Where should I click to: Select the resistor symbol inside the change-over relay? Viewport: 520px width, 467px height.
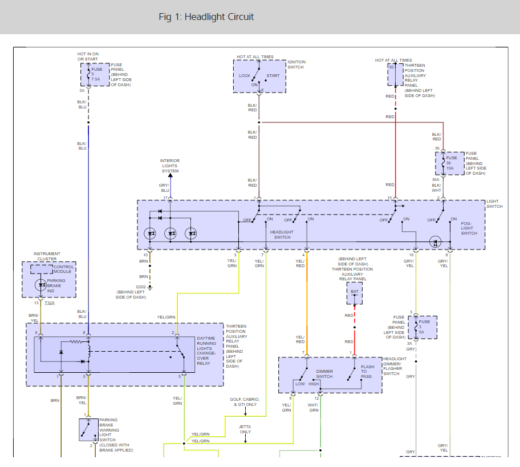click(76, 341)
